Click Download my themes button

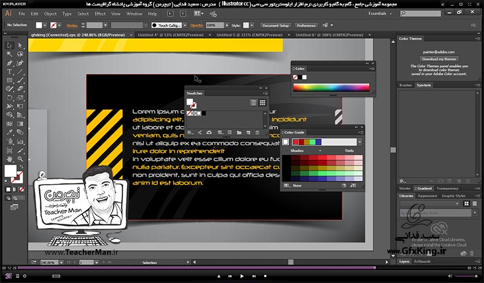pyautogui.click(x=439, y=59)
